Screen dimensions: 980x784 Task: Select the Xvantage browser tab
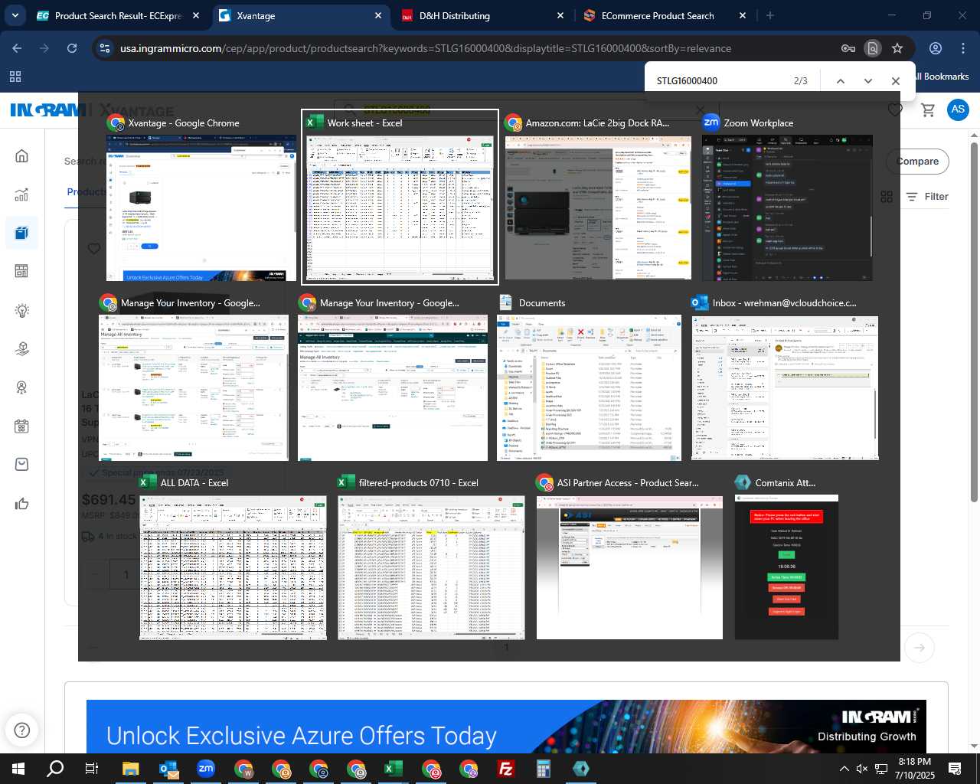coord(300,15)
